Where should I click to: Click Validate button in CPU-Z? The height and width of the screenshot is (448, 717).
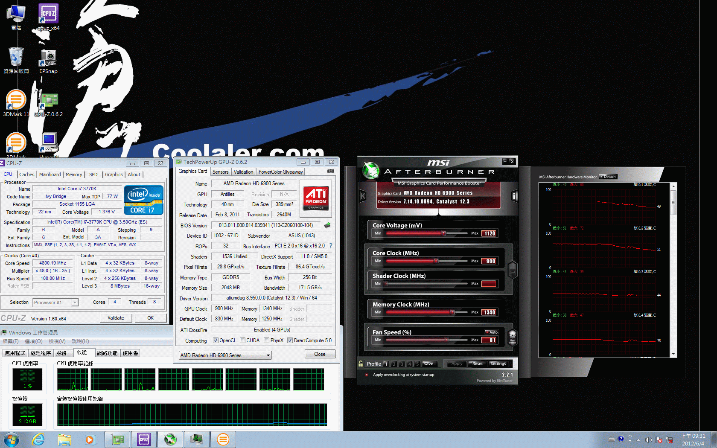click(116, 318)
